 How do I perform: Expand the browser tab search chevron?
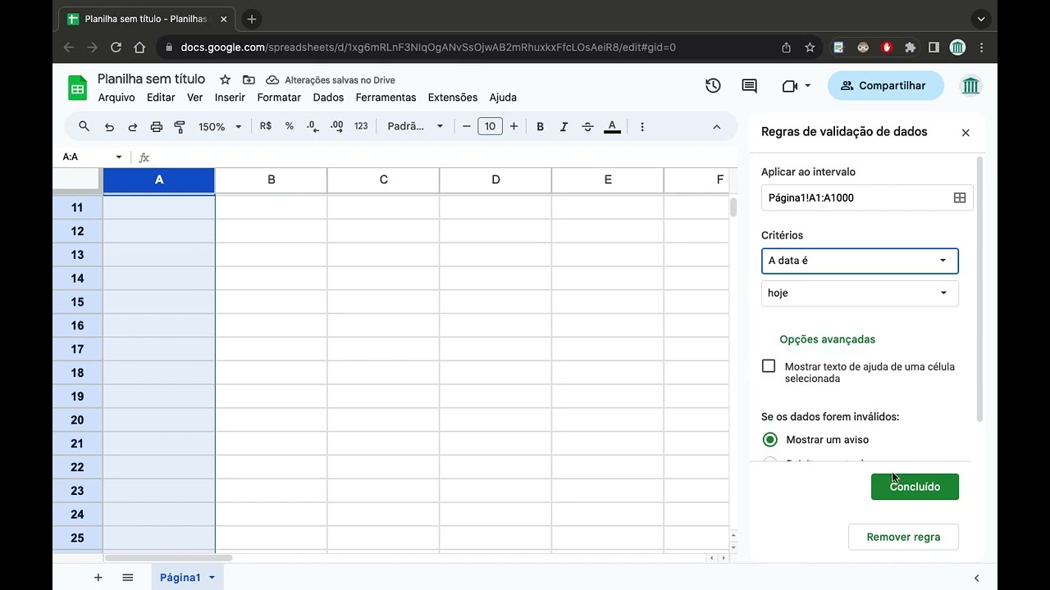point(981,19)
